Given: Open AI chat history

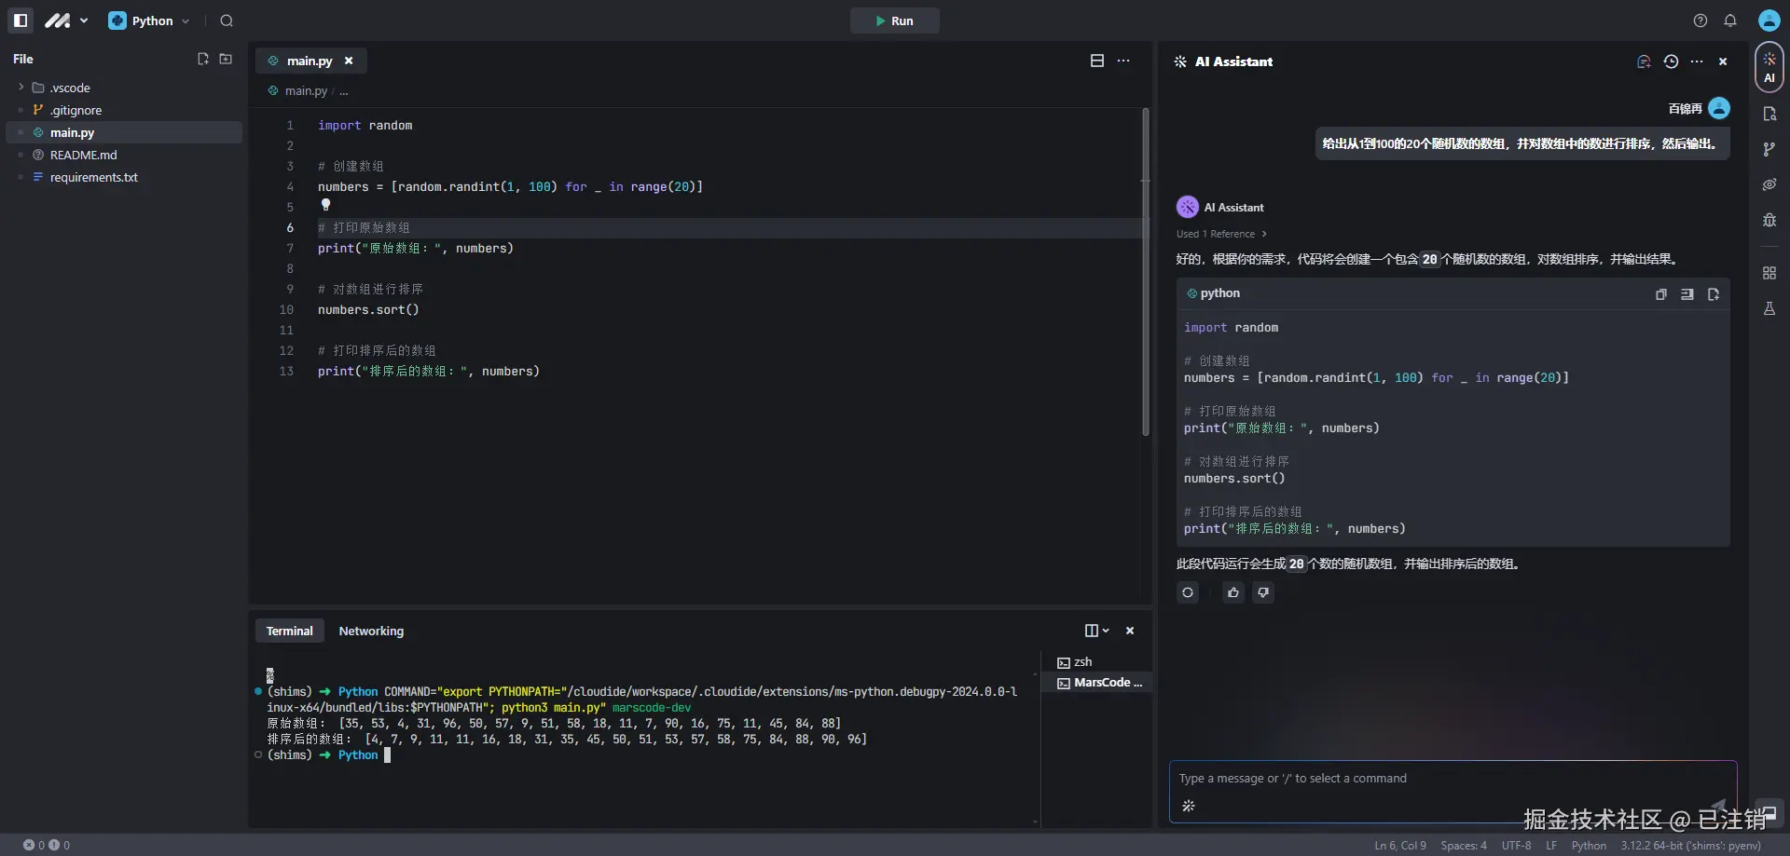Looking at the screenshot, I should coord(1671,61).
